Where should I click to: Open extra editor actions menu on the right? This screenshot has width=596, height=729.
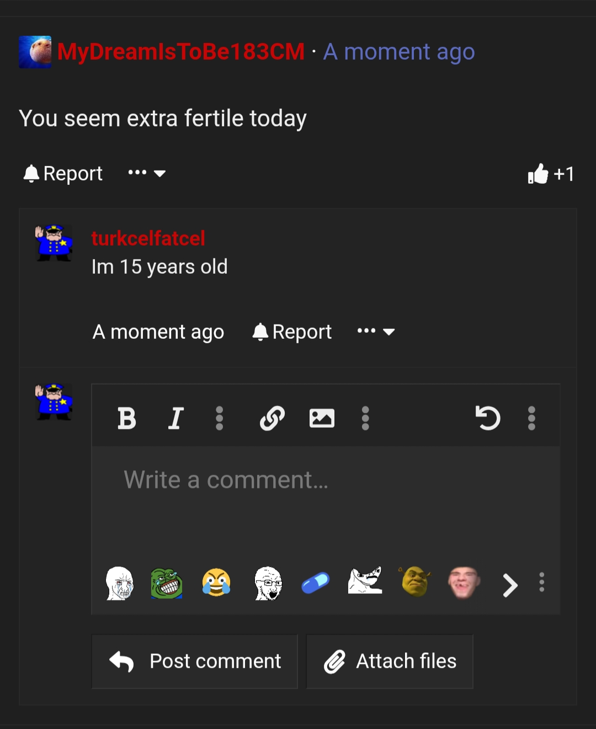pyautogui.click(x=531, y=418)
